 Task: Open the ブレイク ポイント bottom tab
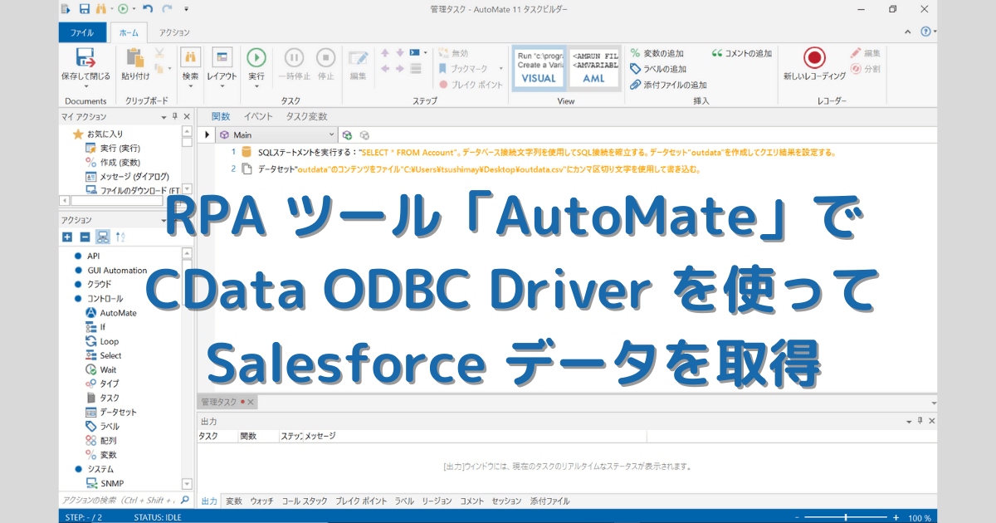click(361, 501)
